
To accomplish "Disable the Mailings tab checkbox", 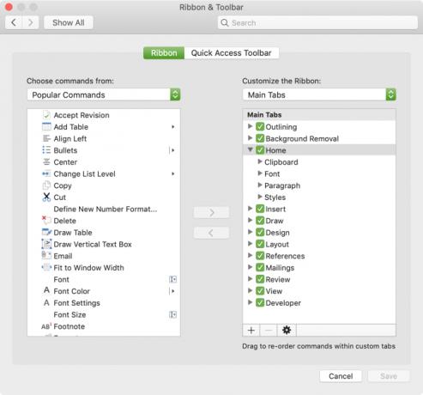I will tap(260, 267).
